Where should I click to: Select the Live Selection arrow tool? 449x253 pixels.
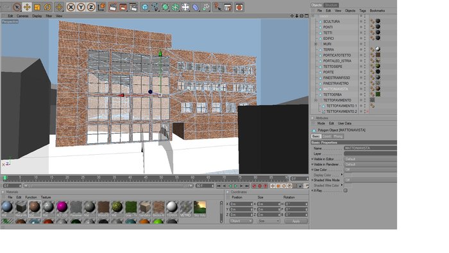tap(17, 7)
